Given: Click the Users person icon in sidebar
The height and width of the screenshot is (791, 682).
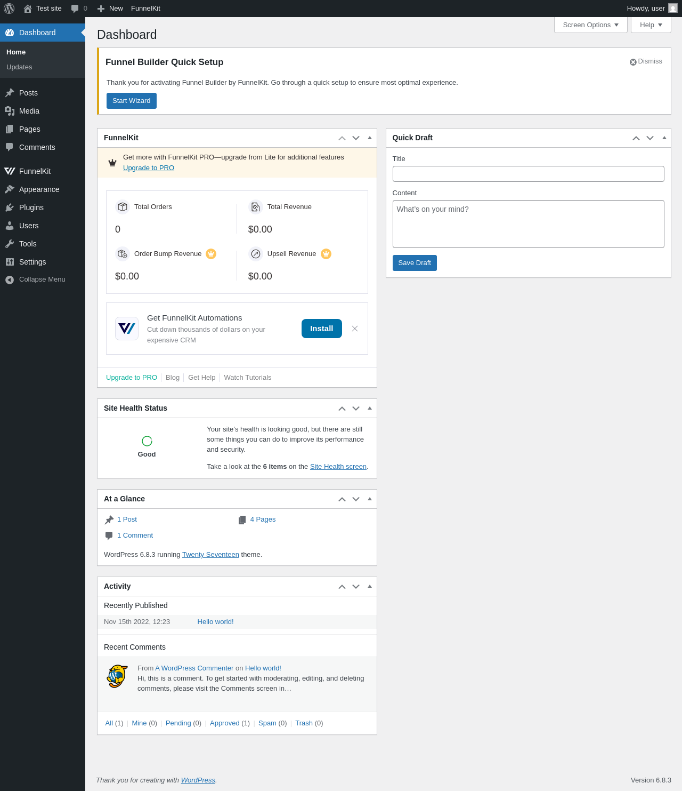Looking at the screenshot, I should point(10,226).
